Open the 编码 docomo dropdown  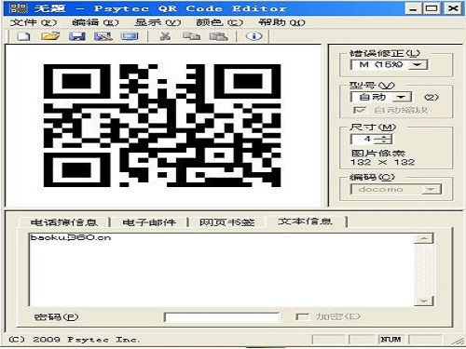(x=432, y=189)
